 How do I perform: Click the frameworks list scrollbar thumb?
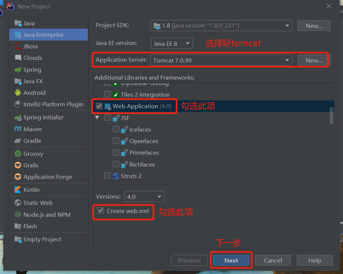[x=331, y=116]
